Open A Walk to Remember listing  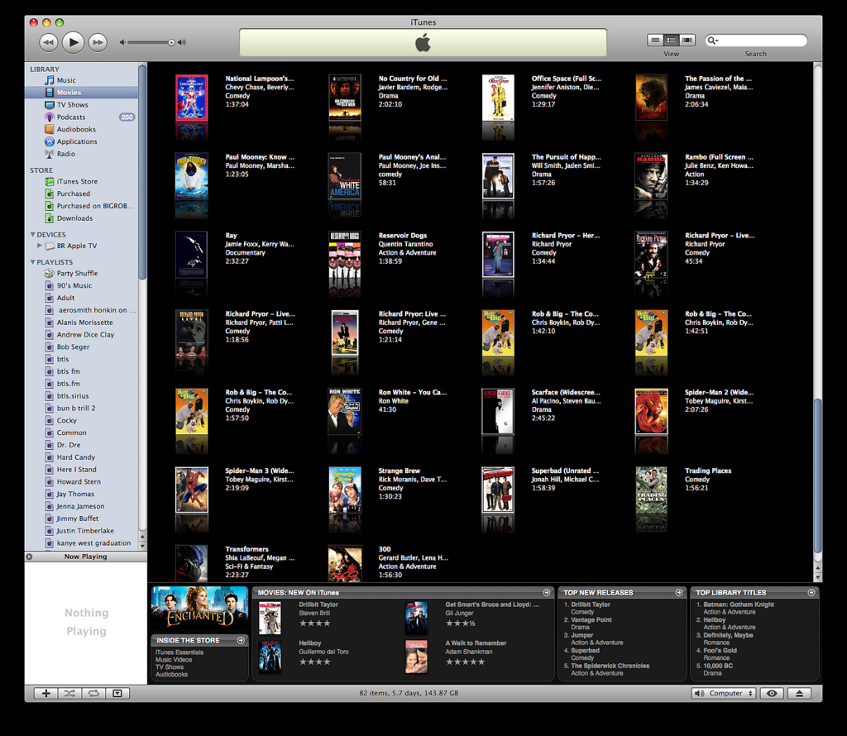click(476, 643)
